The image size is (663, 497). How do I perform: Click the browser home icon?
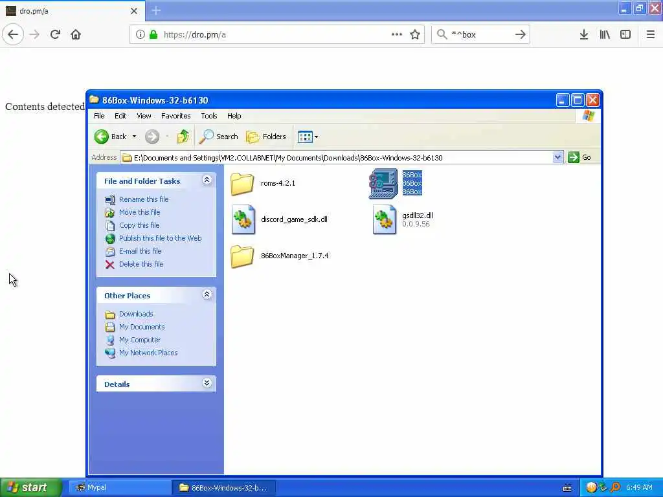pyautogui.click(x=76, y=34)
